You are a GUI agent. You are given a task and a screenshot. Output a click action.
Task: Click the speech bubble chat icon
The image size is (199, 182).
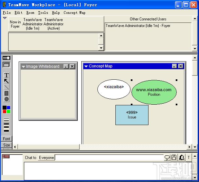pos(167,158)
